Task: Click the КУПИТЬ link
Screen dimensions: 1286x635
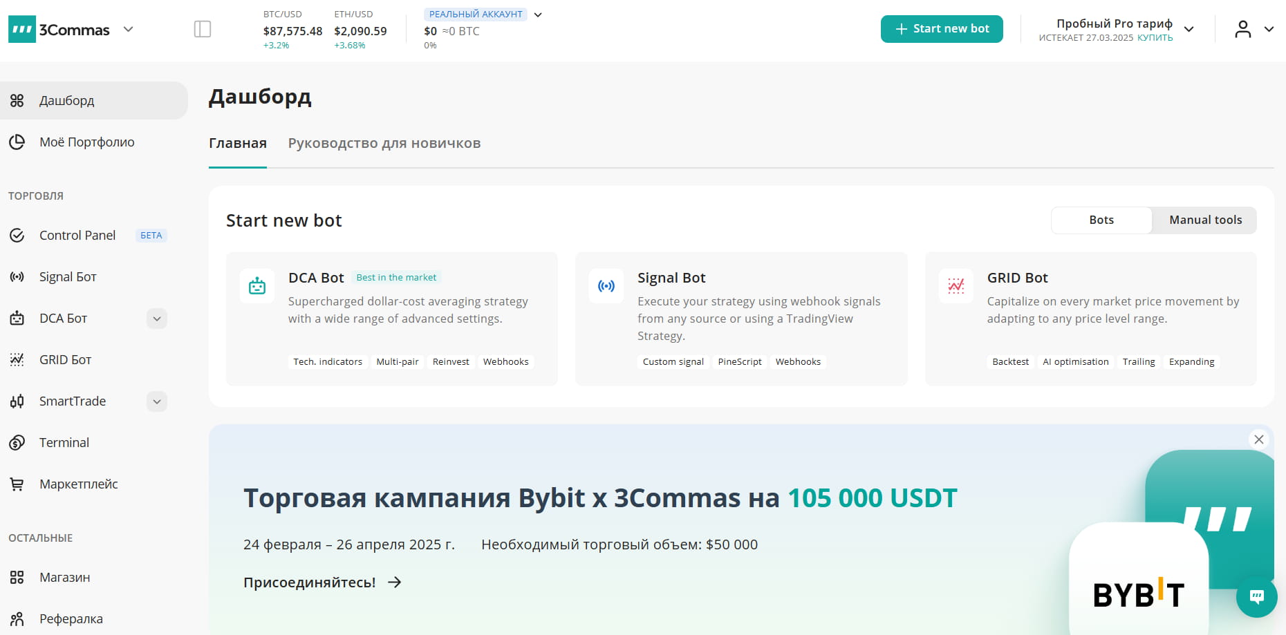Action: point(1155,38)
